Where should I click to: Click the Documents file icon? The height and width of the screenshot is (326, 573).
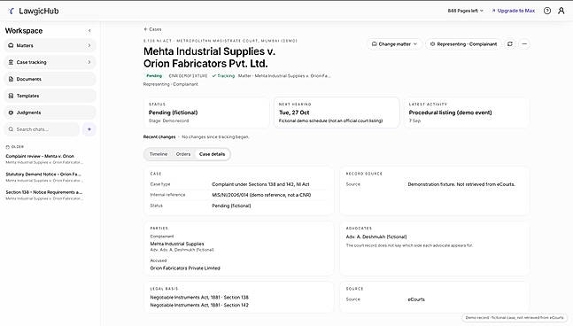(11, 79)
